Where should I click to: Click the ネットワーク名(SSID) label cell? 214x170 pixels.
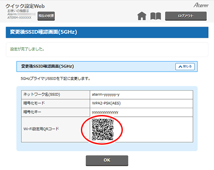click(x=56, y=94)
